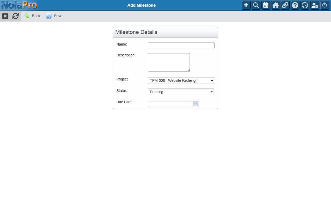Click the Milestone Details heading

pos(136,32)
